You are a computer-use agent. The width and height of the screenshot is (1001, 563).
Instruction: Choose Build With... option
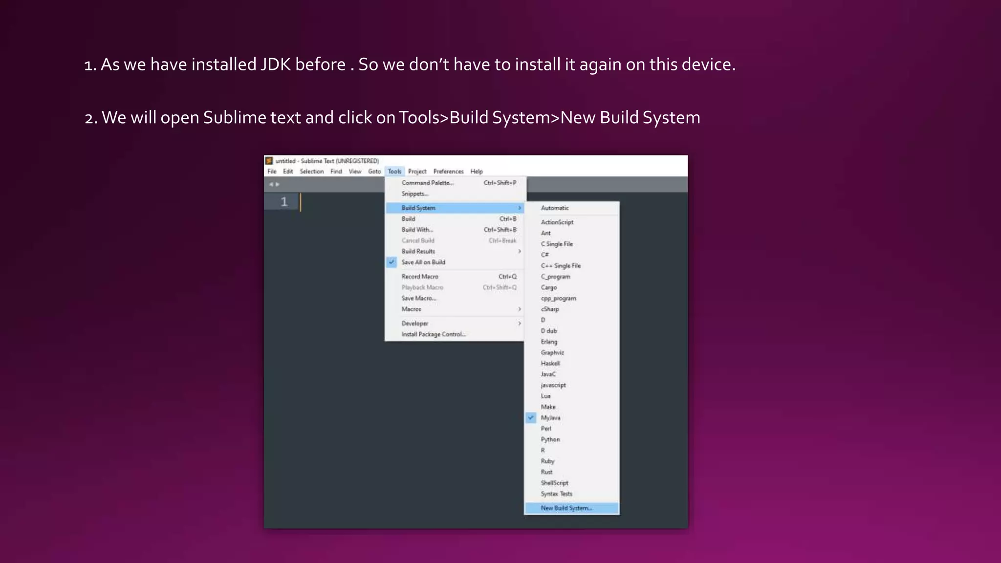[455, 230]
